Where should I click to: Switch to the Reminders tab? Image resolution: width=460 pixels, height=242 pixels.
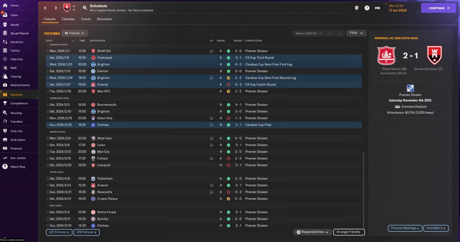[x=105, y=19]
